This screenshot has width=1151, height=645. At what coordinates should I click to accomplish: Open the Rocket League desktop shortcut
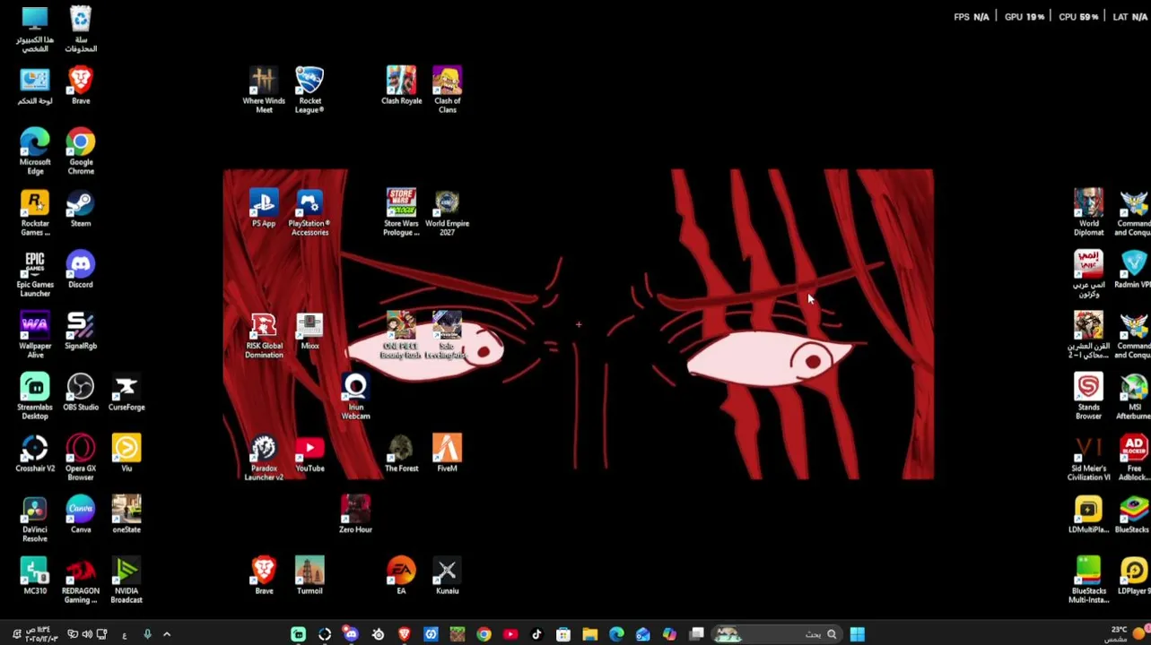310,89
